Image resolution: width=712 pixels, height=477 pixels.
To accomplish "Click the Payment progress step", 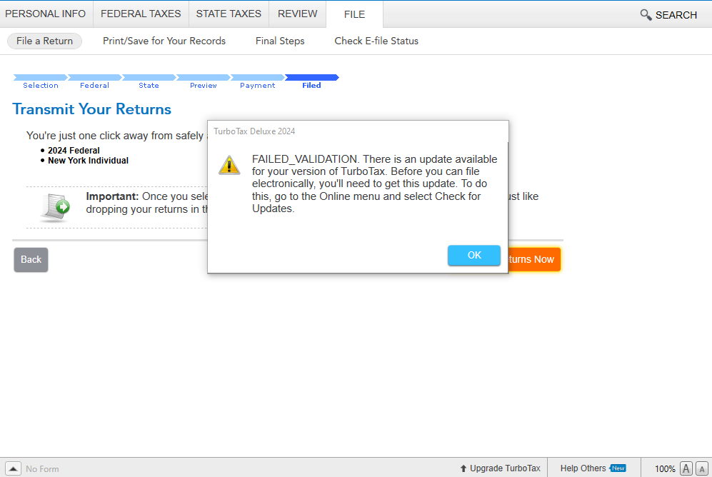I will tap(258, 81).
